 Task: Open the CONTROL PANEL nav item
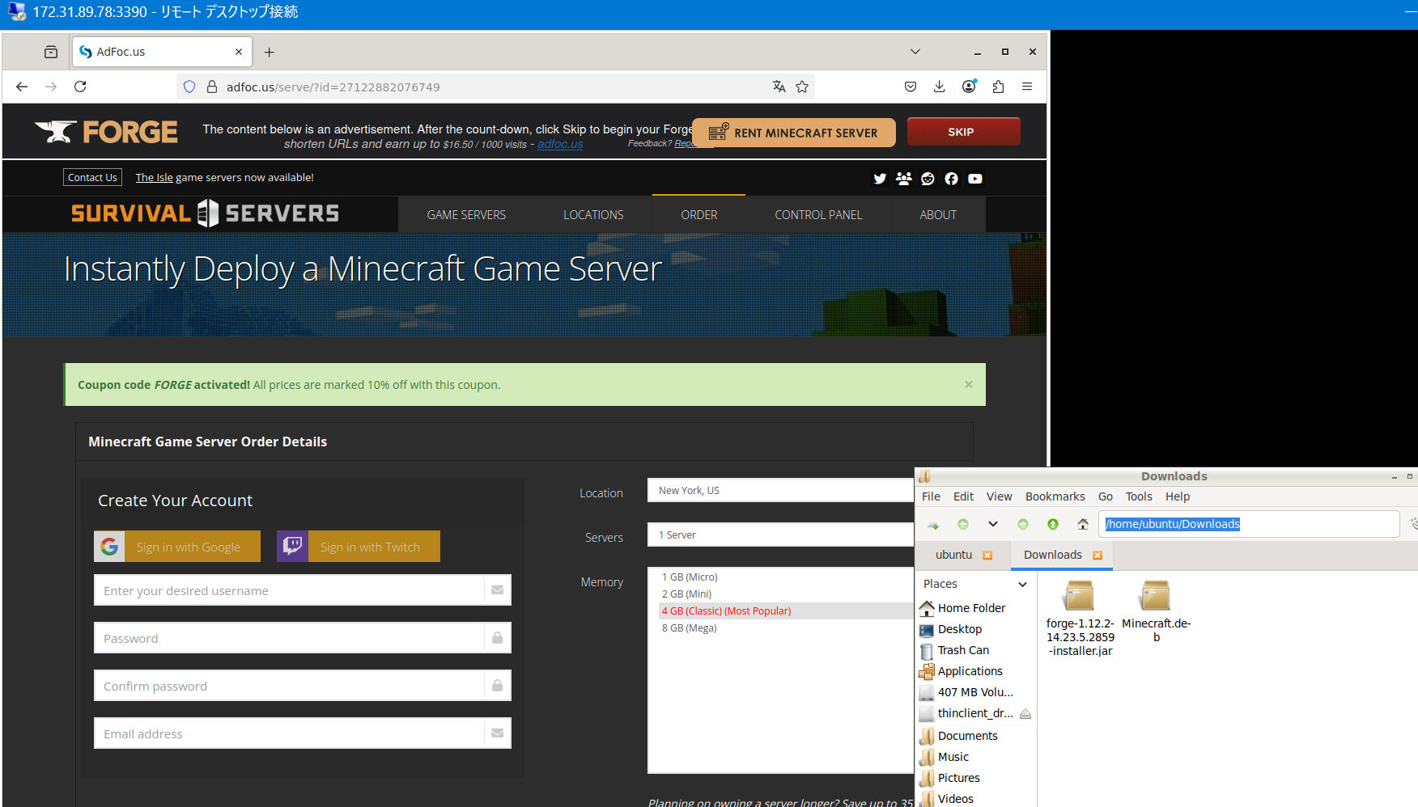[x=818, y=215]
